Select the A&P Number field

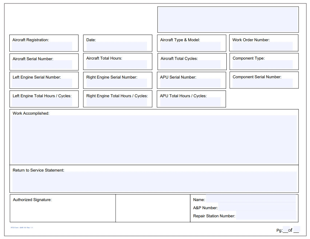point(257,207)
